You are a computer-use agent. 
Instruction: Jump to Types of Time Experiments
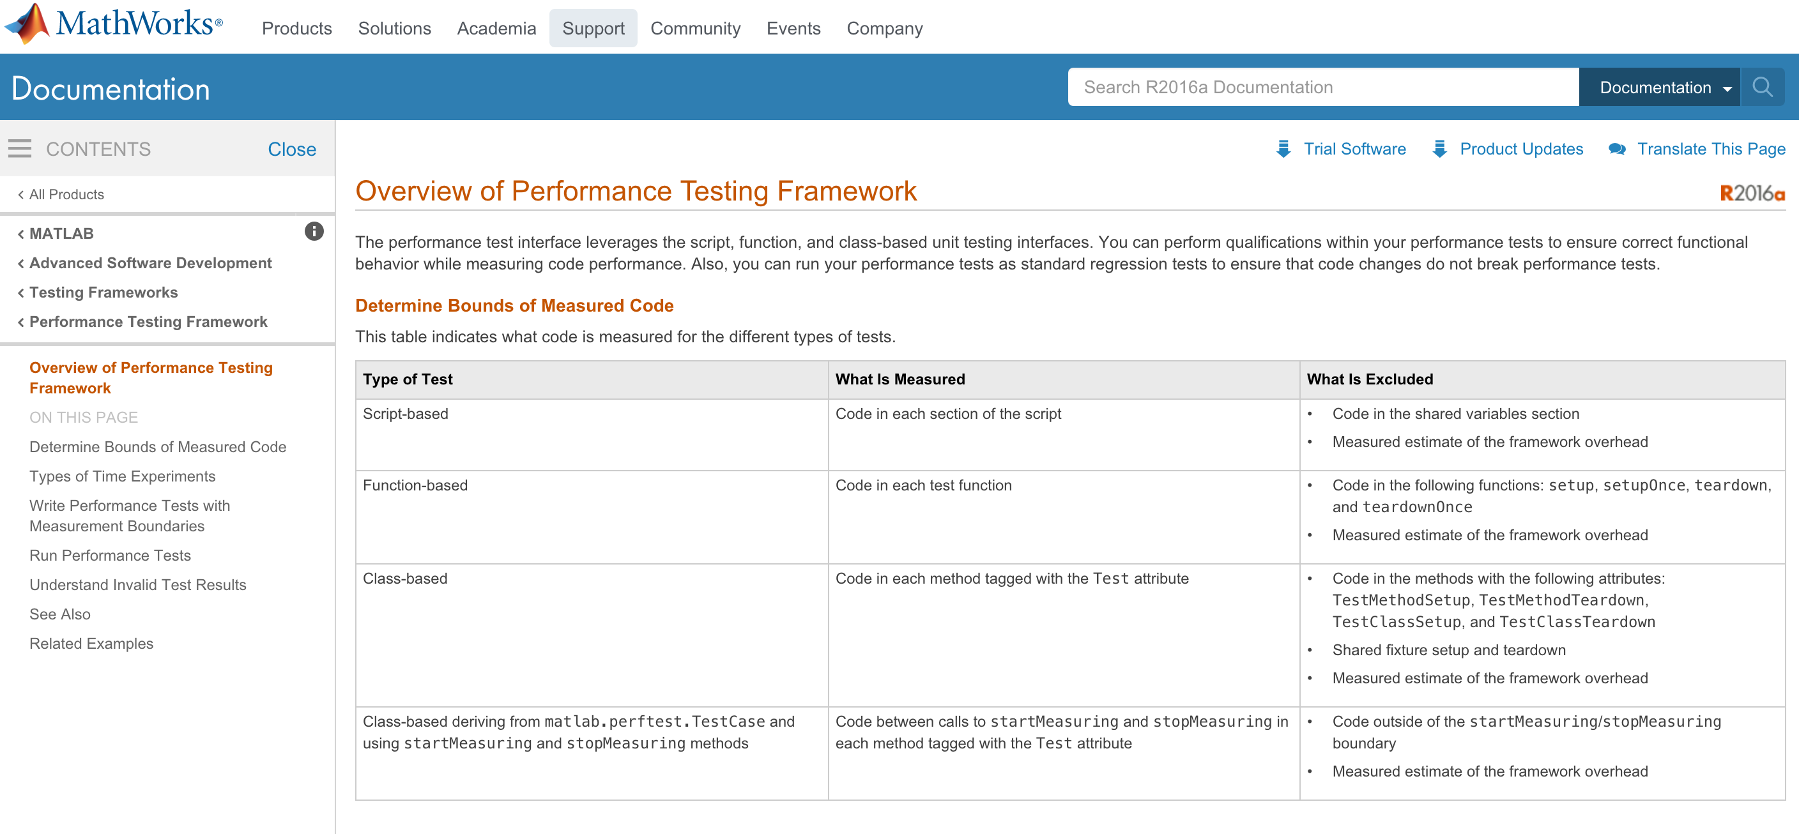click(x=122, y=476)
